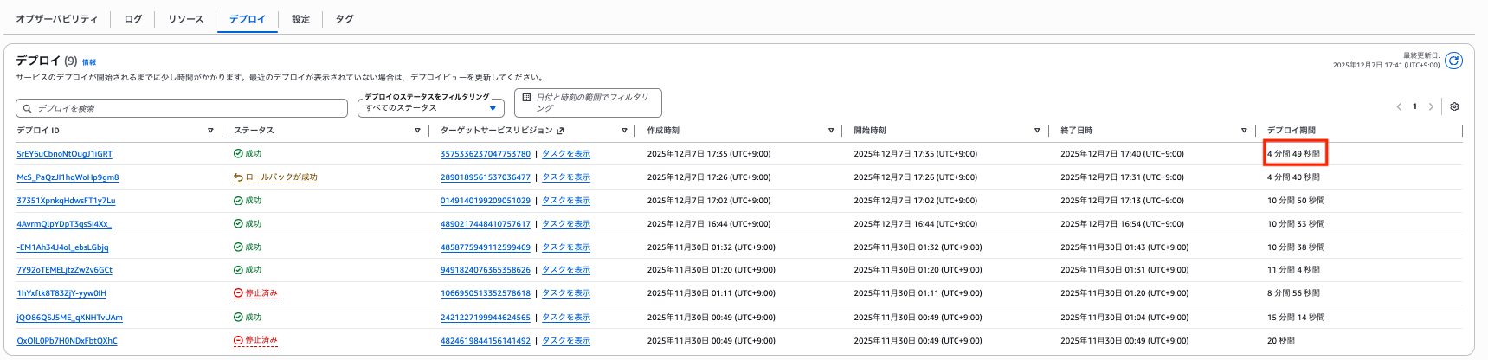Open deployment jQO86QSJ5ME_qXNHTvUAm

pos(69,317)
